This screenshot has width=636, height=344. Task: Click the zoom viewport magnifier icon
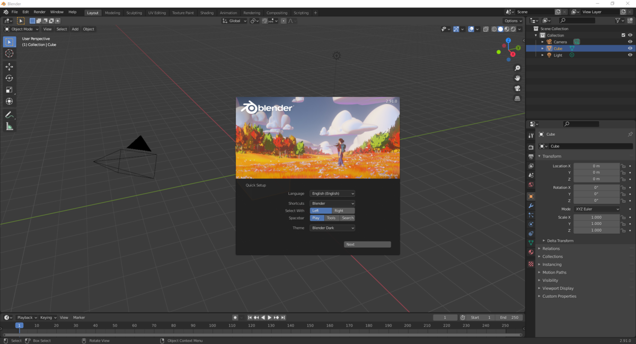tap(518, 68)
